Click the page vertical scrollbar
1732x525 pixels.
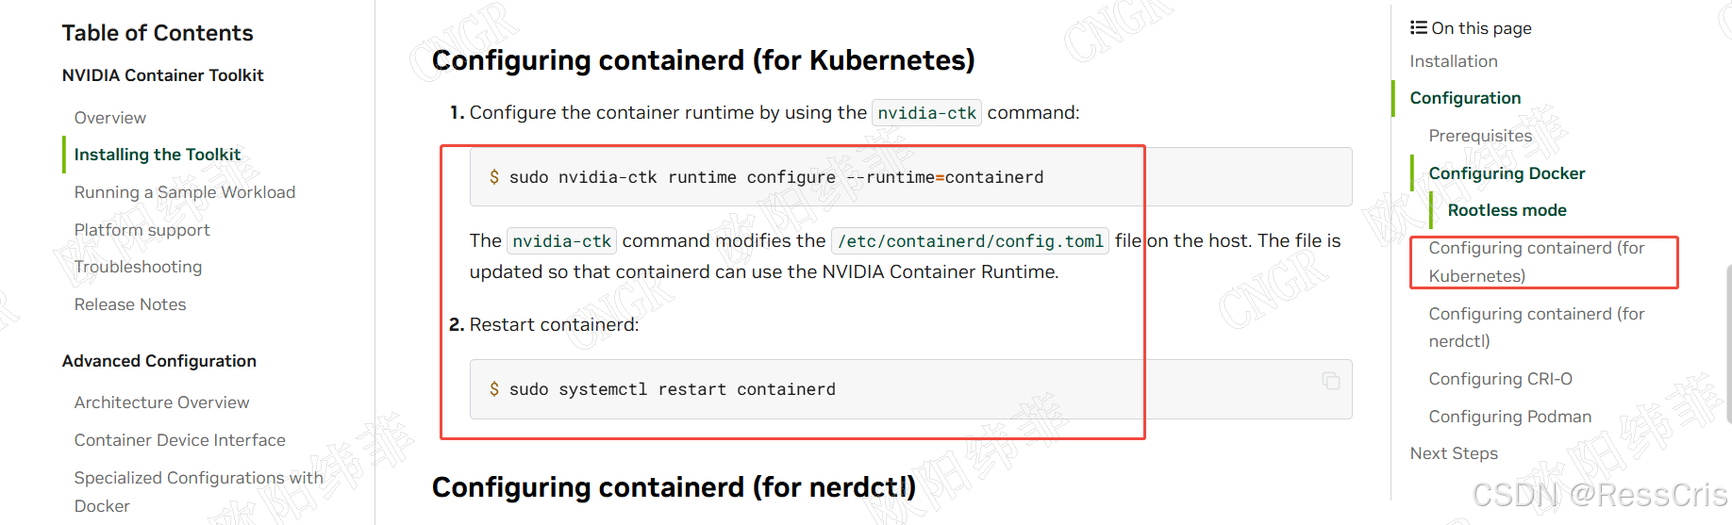click(1727, 344)
